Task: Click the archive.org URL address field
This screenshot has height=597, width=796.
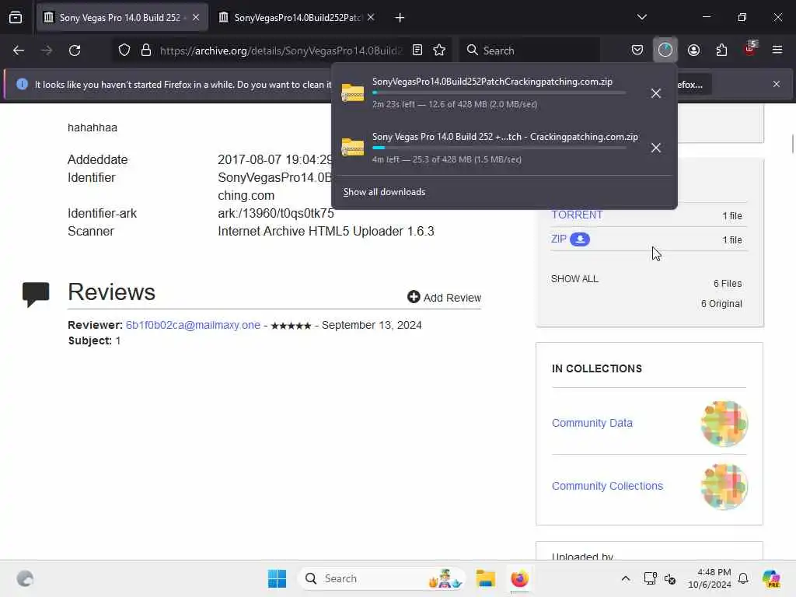Action: click(x=281, y=51)
